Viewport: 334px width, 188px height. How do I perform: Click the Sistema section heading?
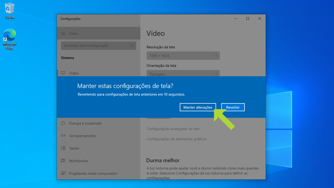point(67,58)
